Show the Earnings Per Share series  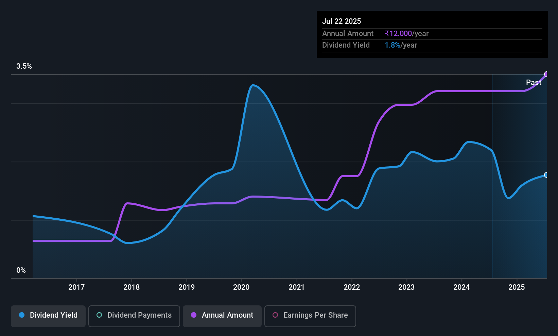[x=310, y=316]
